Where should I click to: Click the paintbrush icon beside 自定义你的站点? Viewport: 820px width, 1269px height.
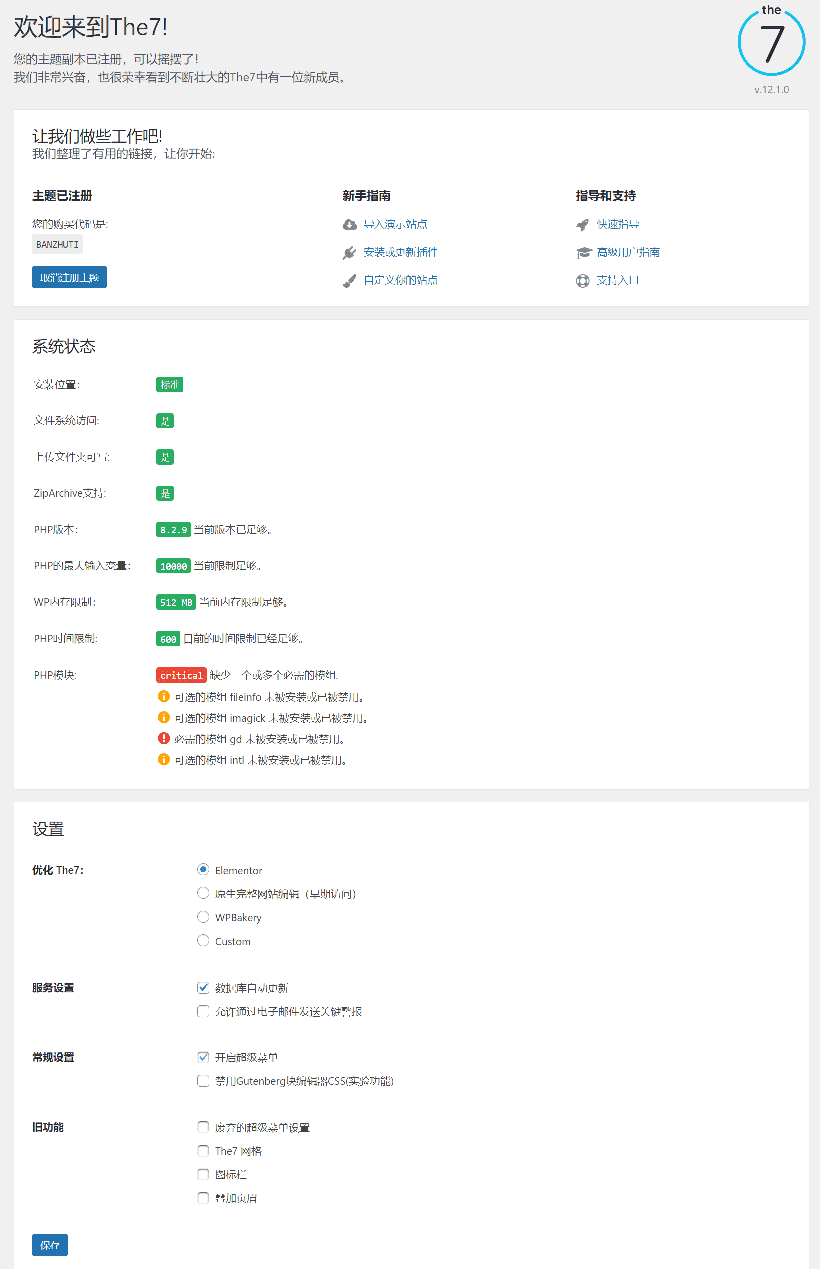tap(349, 280)
